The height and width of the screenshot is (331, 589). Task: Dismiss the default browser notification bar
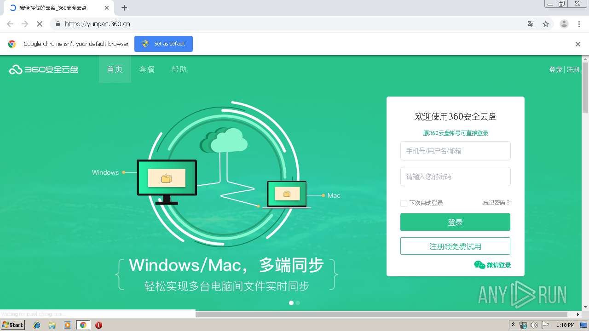click(578, 44)
